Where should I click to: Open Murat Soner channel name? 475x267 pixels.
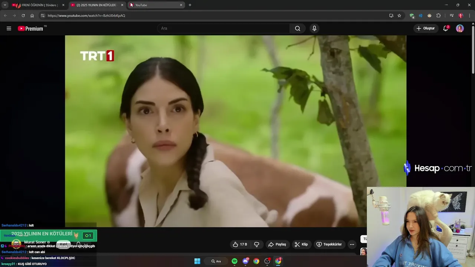tap(35, 242)
